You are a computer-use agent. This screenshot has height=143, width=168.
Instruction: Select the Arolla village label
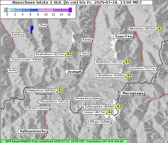click(x=12, y=70)
